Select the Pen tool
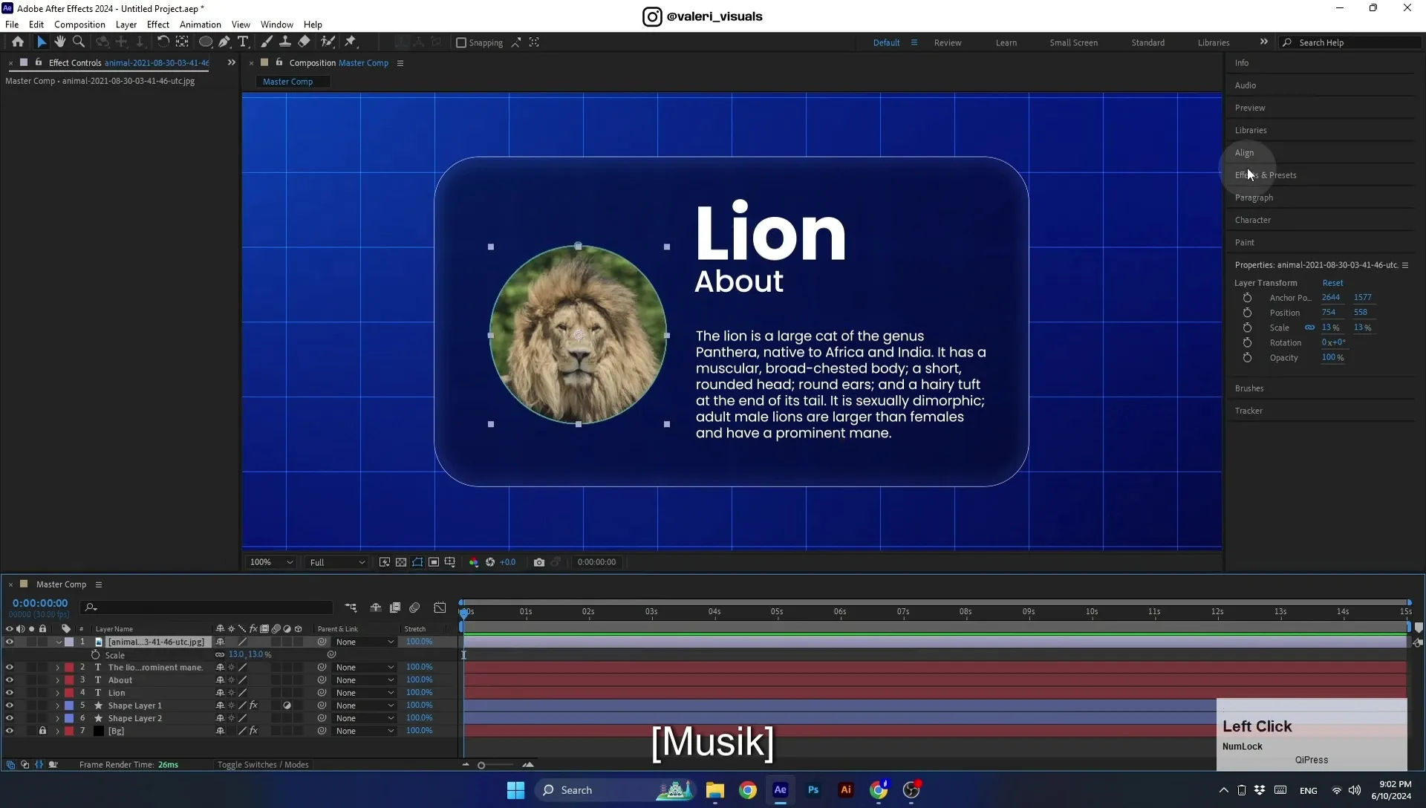 pyautogui.click(x=224, y=42)
